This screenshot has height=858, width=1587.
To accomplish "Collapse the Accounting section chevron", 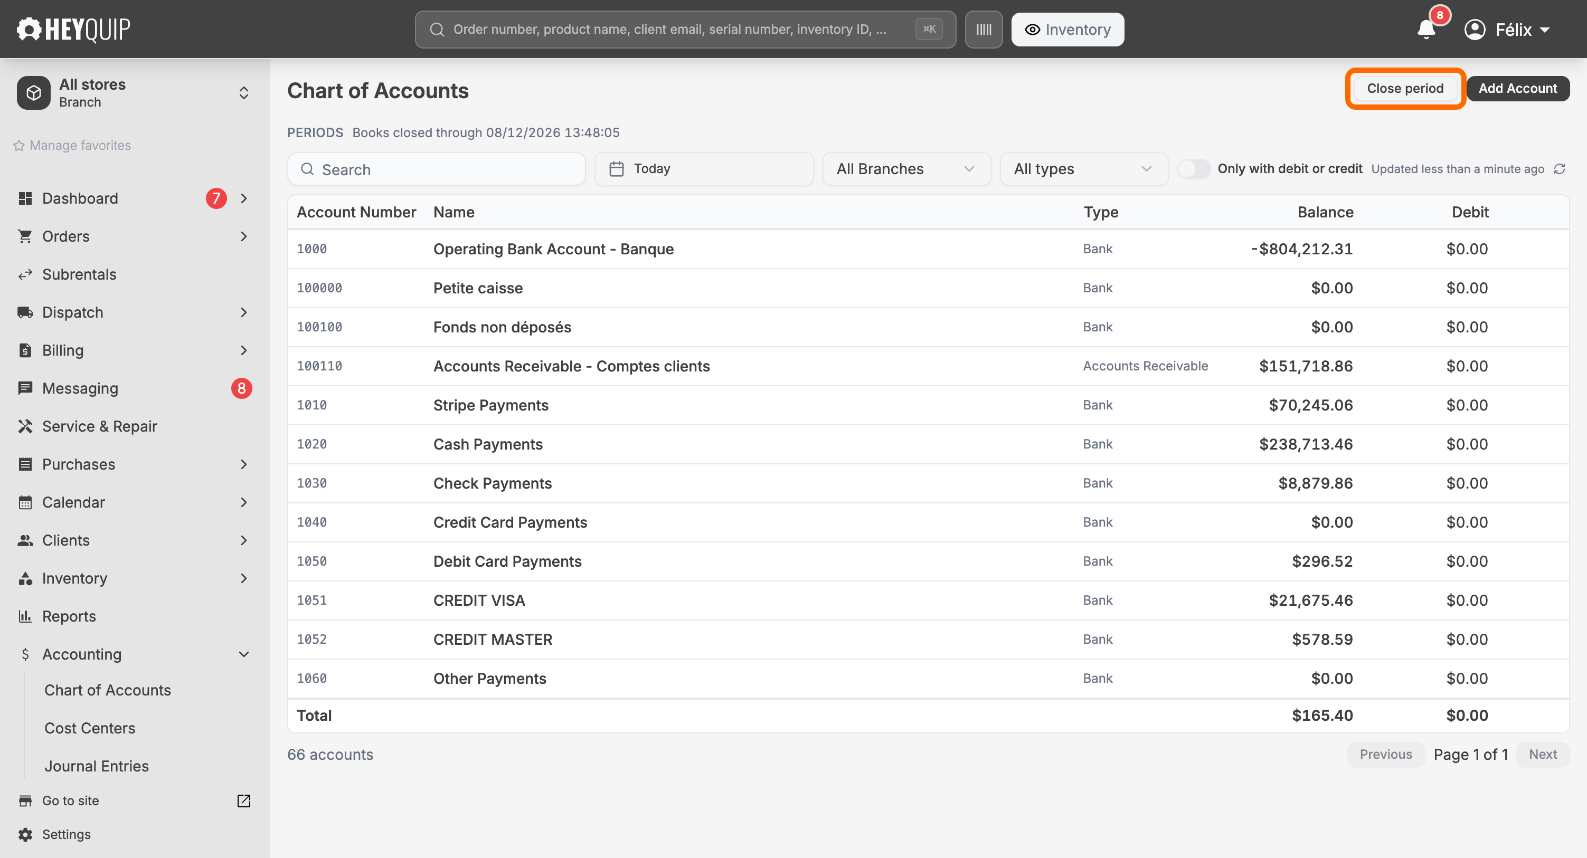I will (x=244, y=654).
